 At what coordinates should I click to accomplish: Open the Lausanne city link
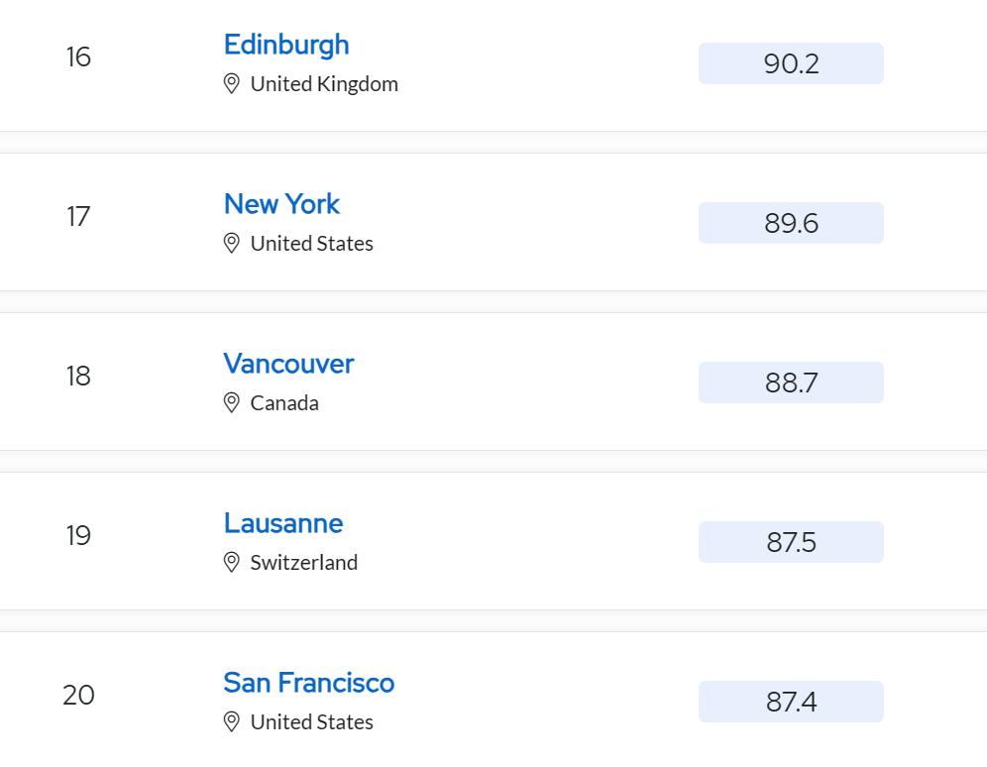283,523
